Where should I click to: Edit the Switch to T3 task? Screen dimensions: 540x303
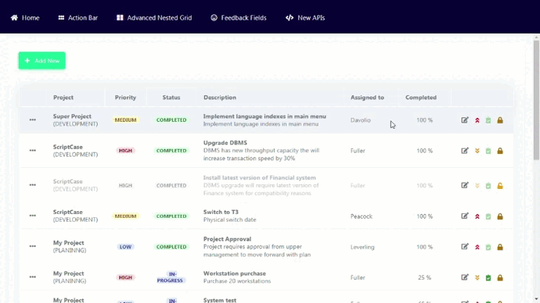(x=465, y=216)
